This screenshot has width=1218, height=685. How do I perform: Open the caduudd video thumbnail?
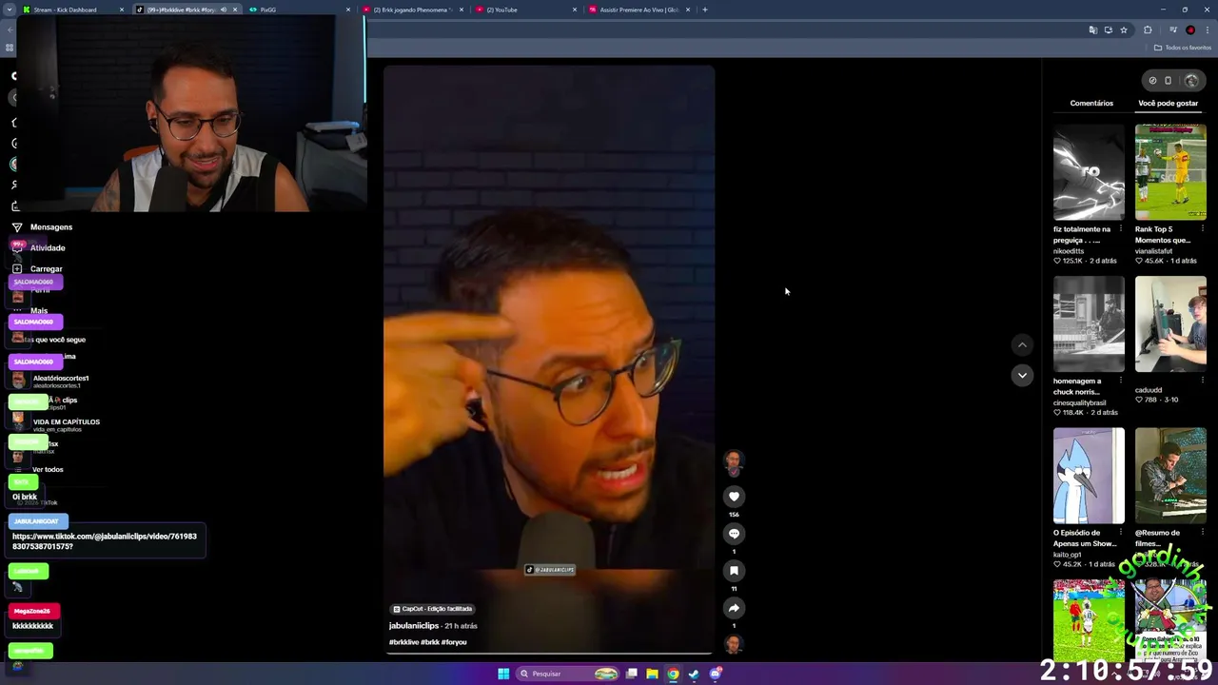[x=1170, y=323]
